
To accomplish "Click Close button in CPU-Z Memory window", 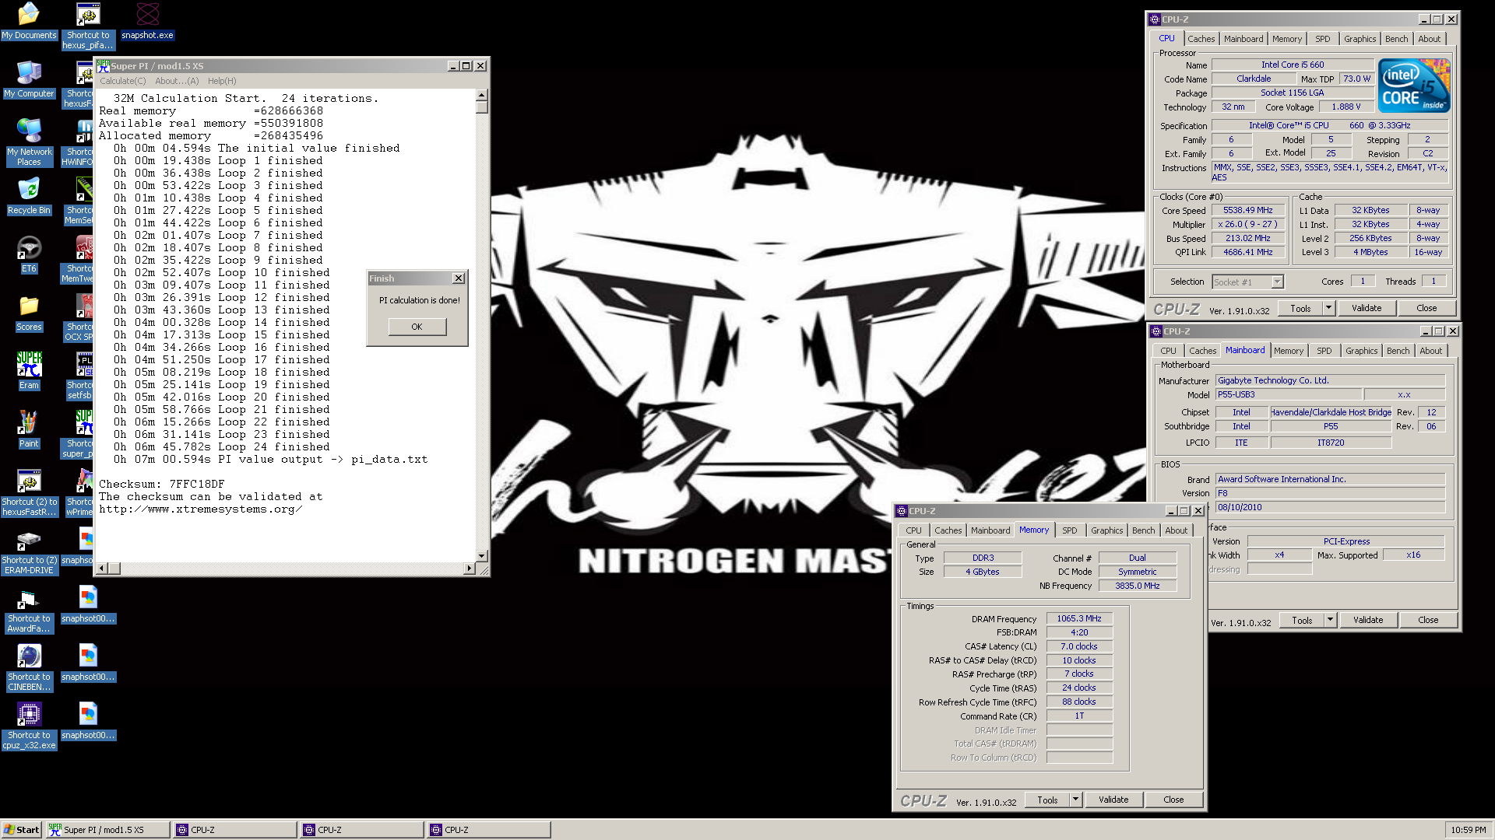I will 1173,800.
